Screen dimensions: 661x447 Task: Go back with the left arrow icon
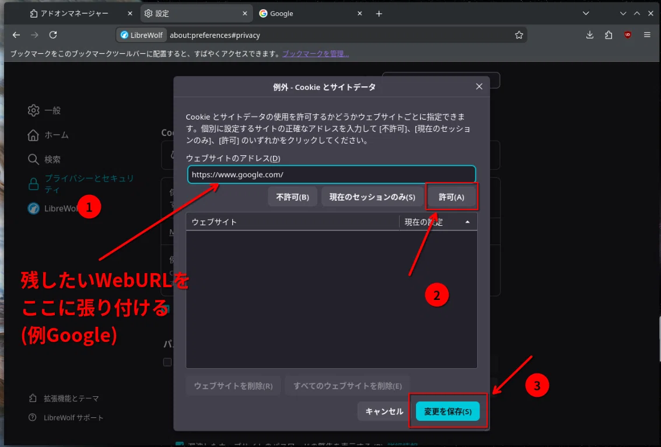tap(16, 35)
